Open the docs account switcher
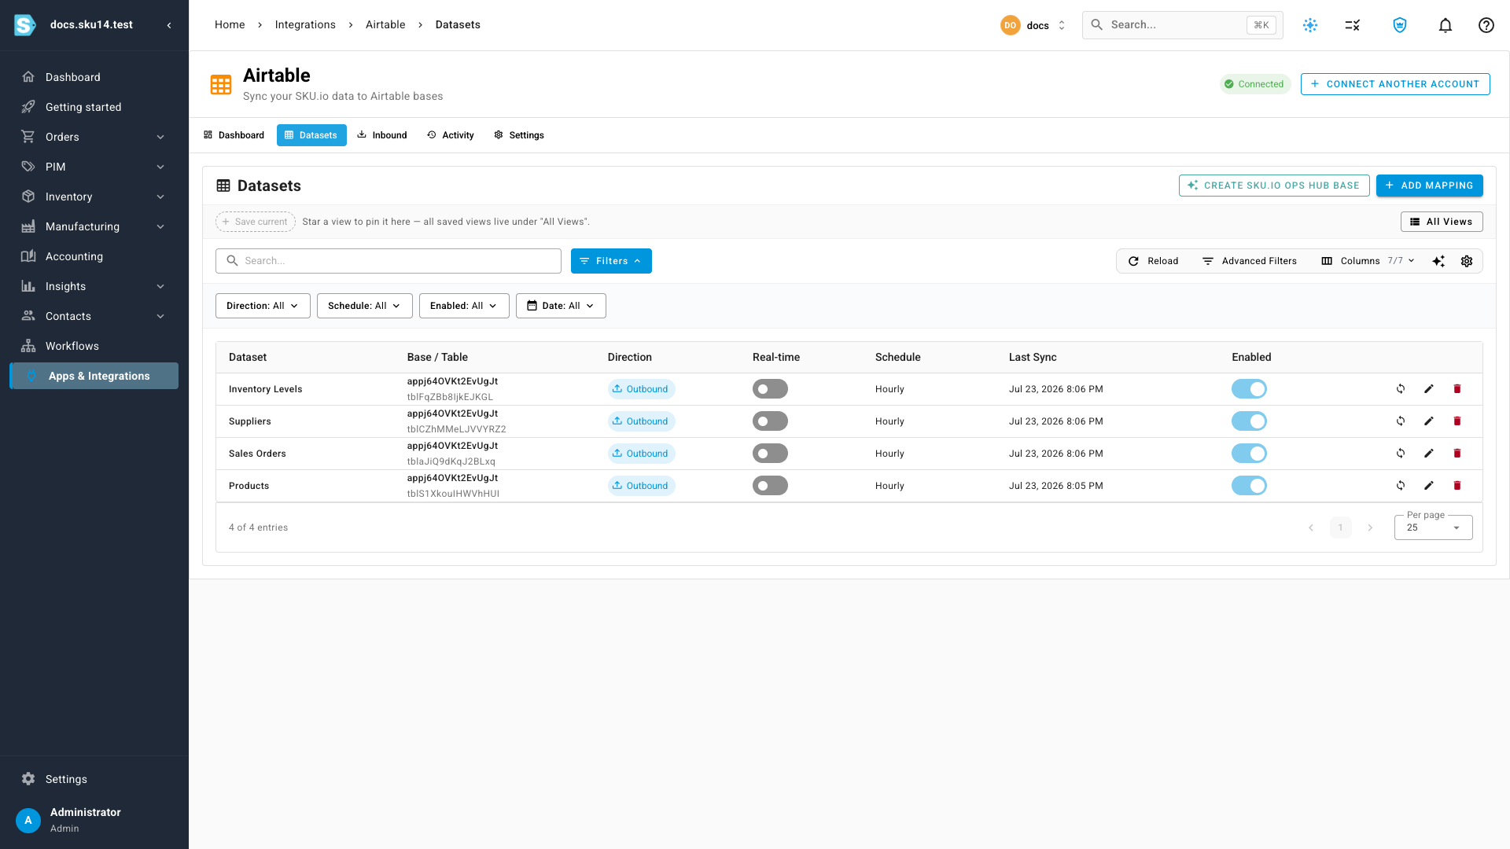 (1033, 25)
